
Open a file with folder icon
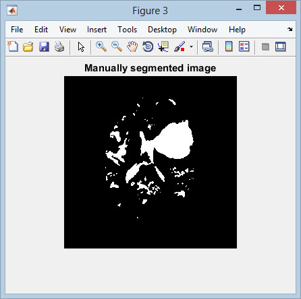pos(28,47)
